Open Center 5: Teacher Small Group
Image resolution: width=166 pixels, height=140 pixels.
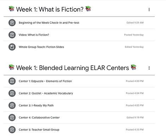coord(79,130)
